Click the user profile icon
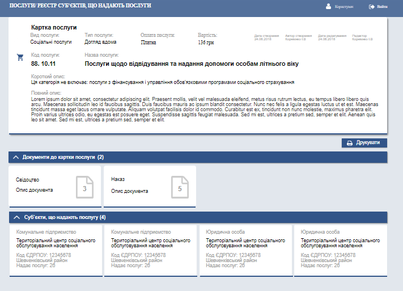403x291 pixels. point(328,7)
